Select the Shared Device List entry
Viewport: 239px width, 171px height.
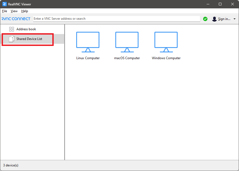(x=32, y=39)
